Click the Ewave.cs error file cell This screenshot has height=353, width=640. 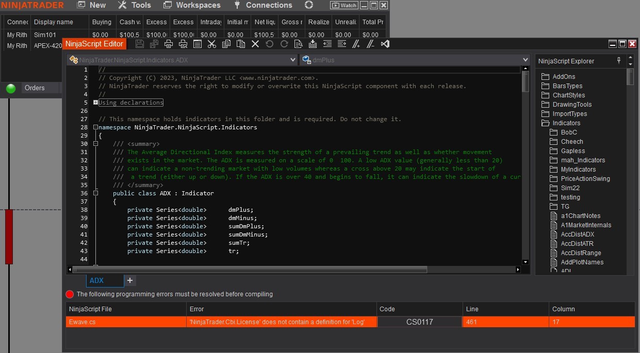(x=126, y=322)
